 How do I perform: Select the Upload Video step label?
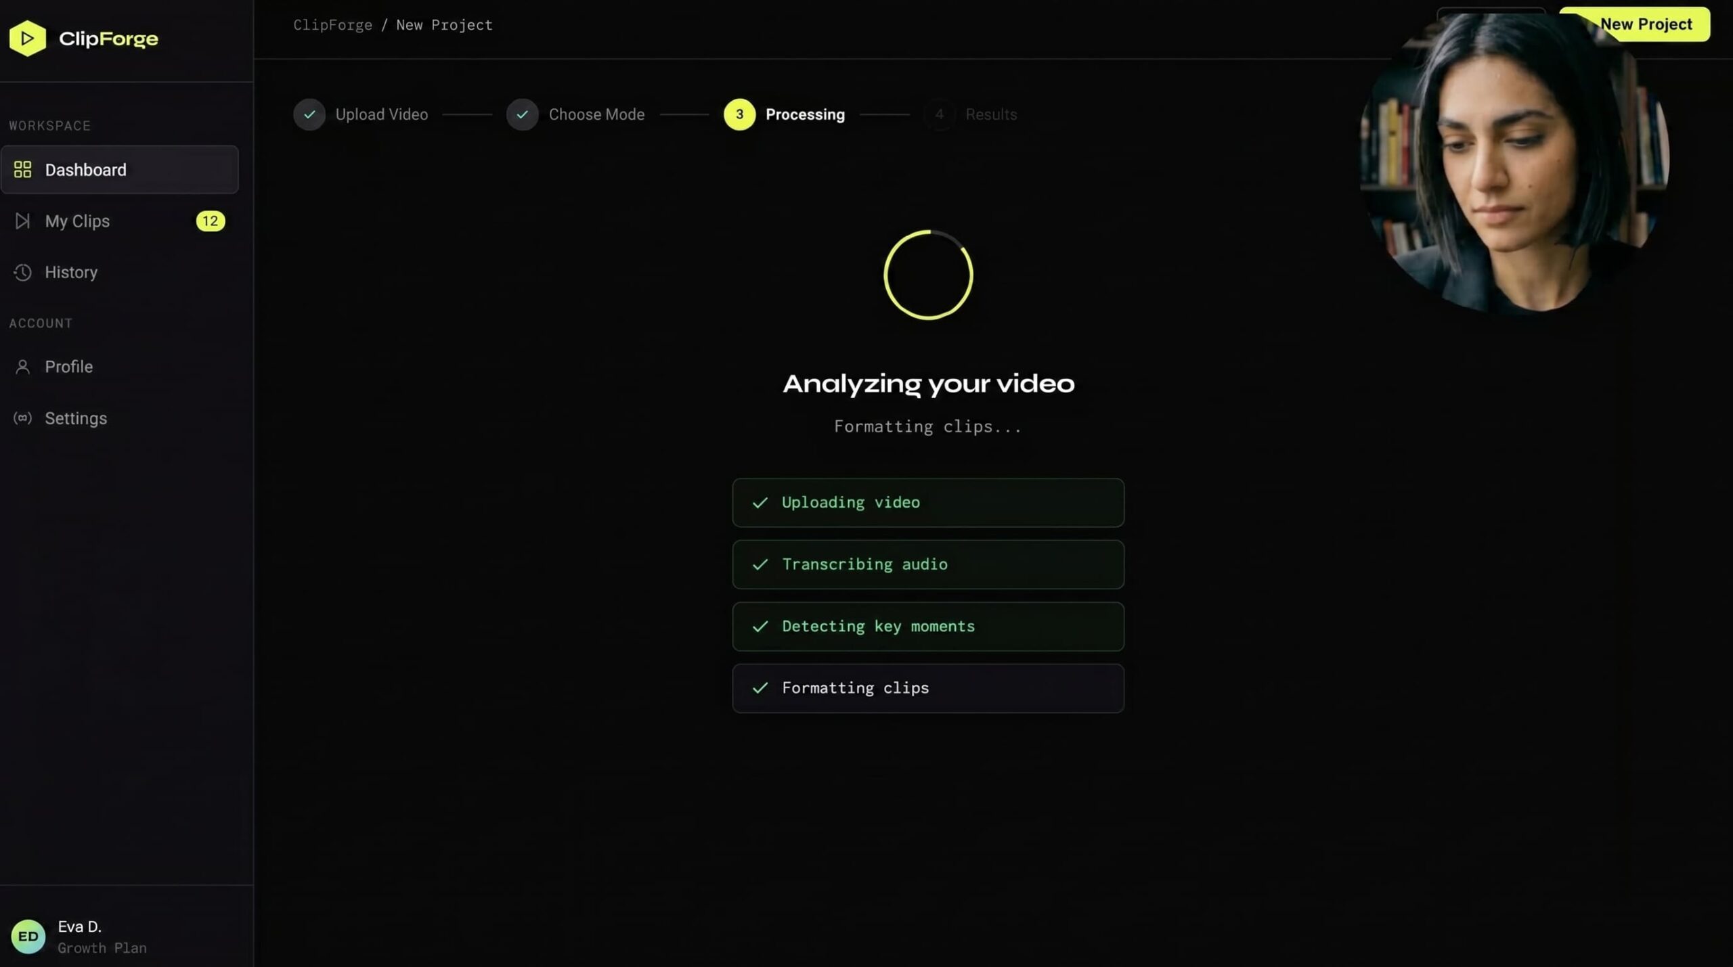[382, 114]
